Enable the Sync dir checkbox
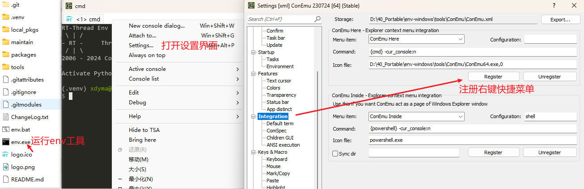The width and height of the screenshot is (584, 189). coord(335,153)
